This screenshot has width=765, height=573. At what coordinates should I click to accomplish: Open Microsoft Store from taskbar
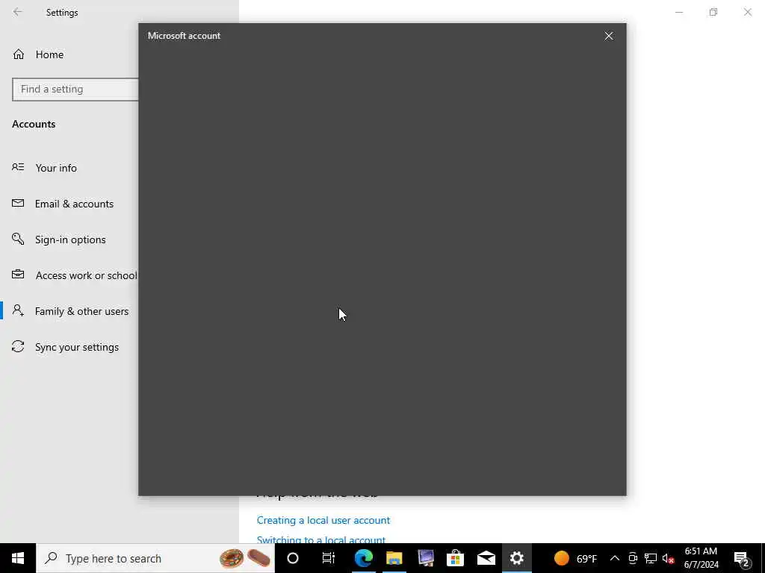455,558
